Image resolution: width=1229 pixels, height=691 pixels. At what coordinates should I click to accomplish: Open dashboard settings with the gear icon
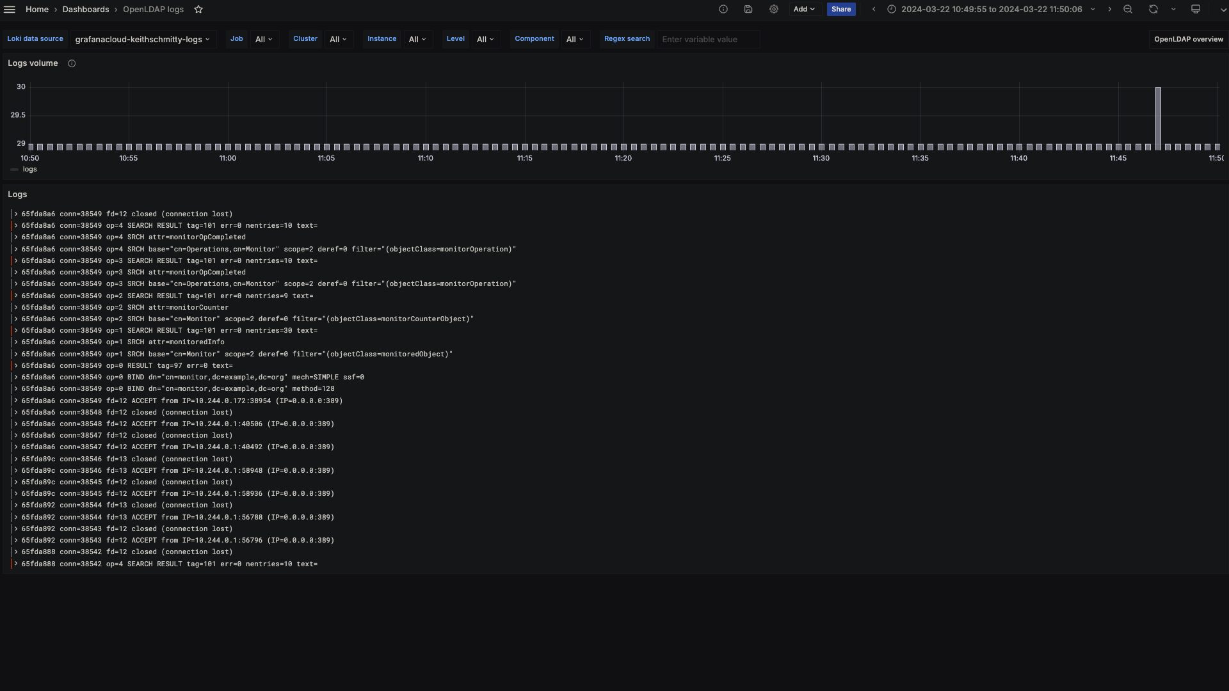(774, 9)
